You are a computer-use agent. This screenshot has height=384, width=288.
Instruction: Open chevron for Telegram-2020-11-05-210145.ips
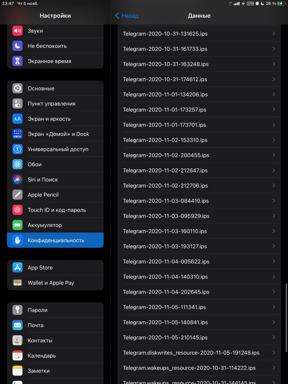[x=274, y=337]
